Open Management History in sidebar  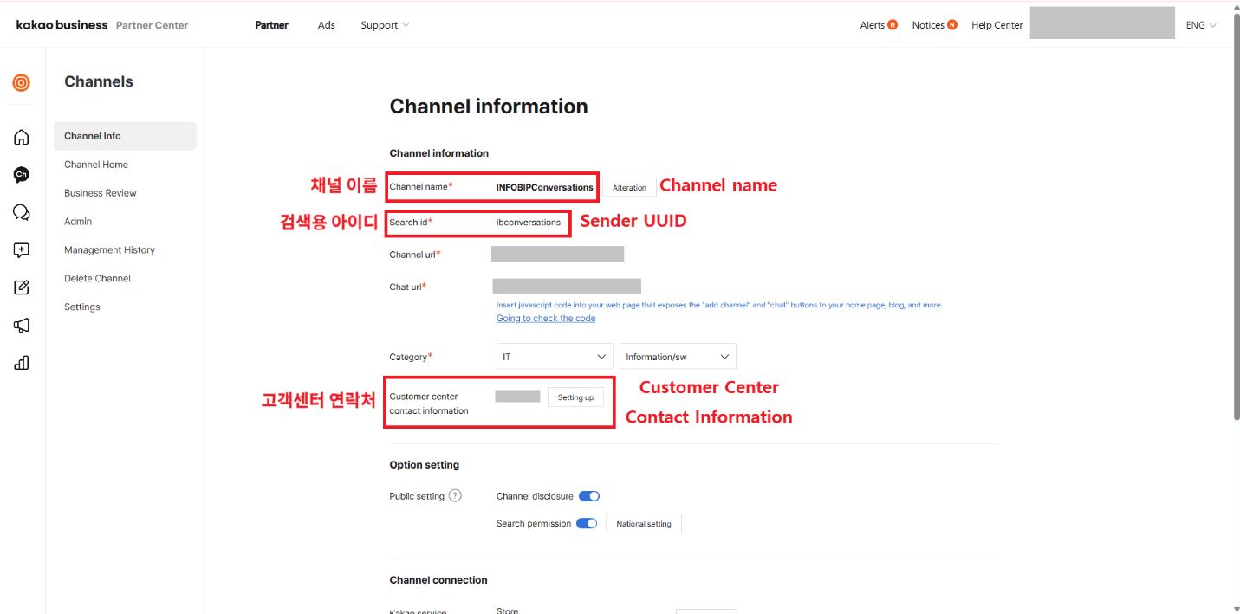(109, 250)
